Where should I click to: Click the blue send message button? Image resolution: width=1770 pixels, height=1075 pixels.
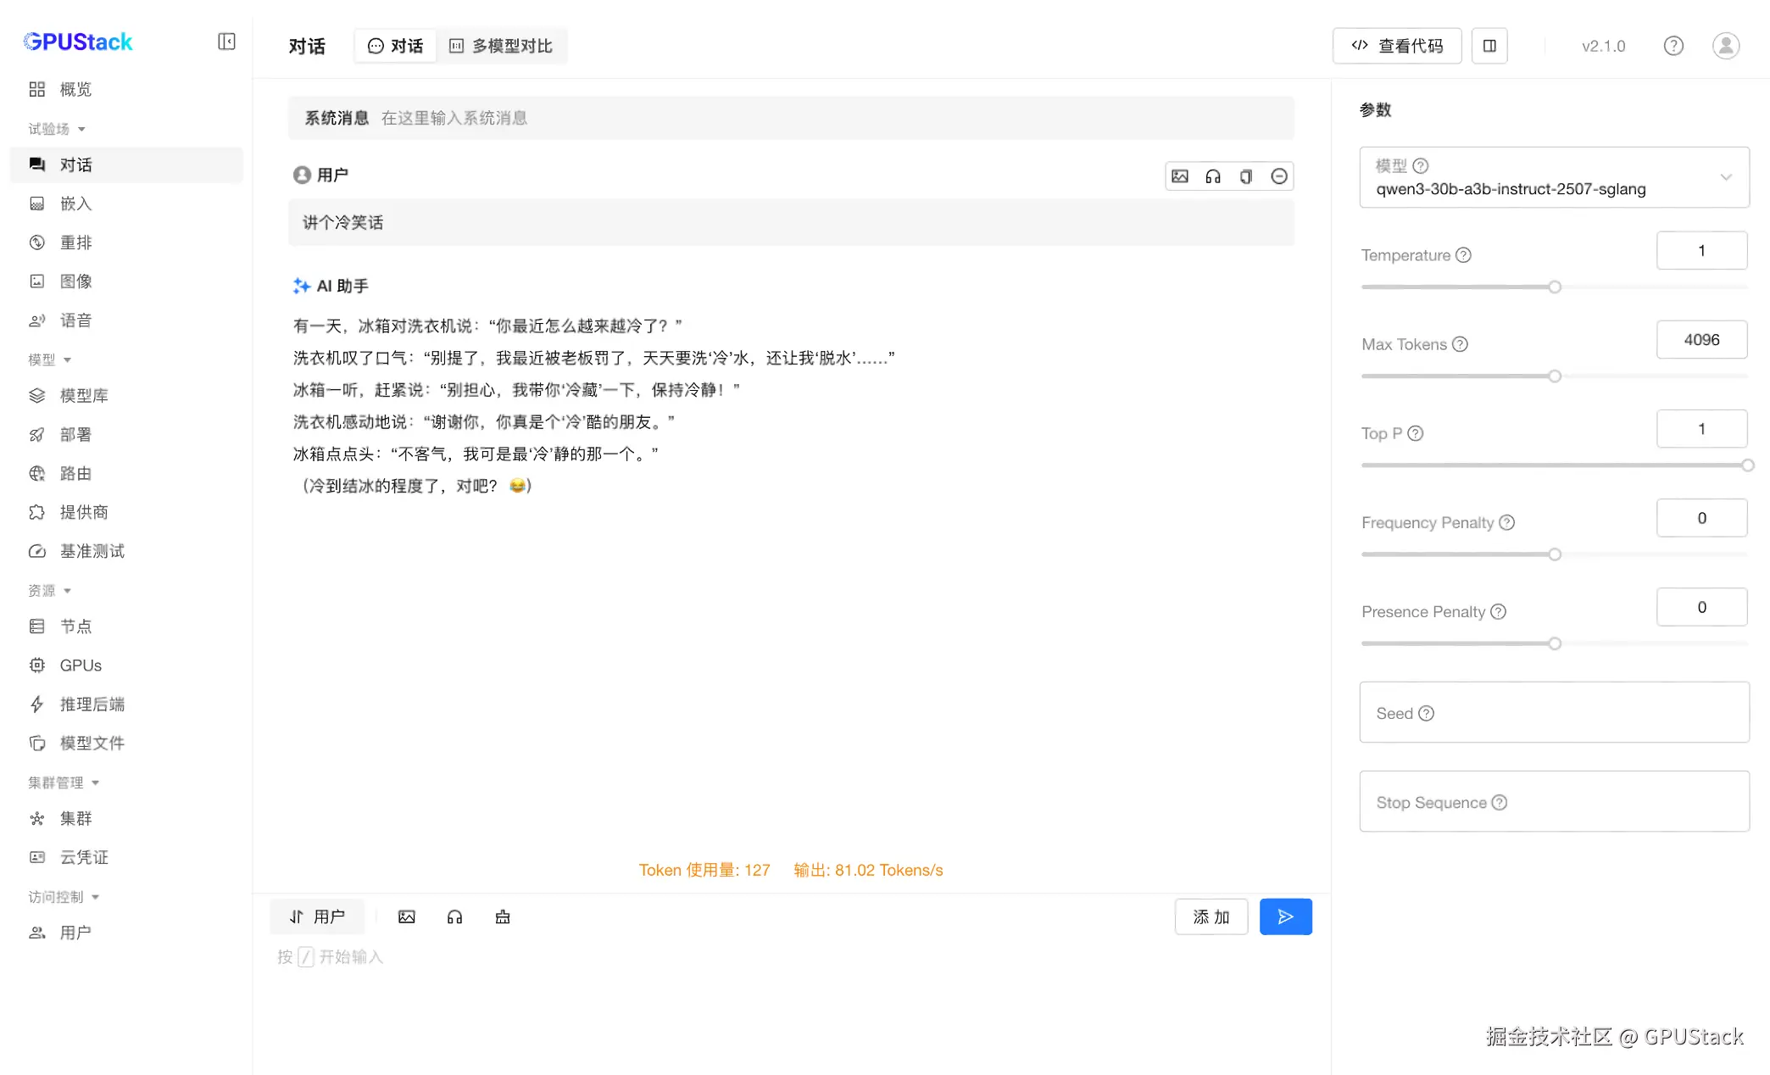pyautogui.click(x=1285, y=916)
